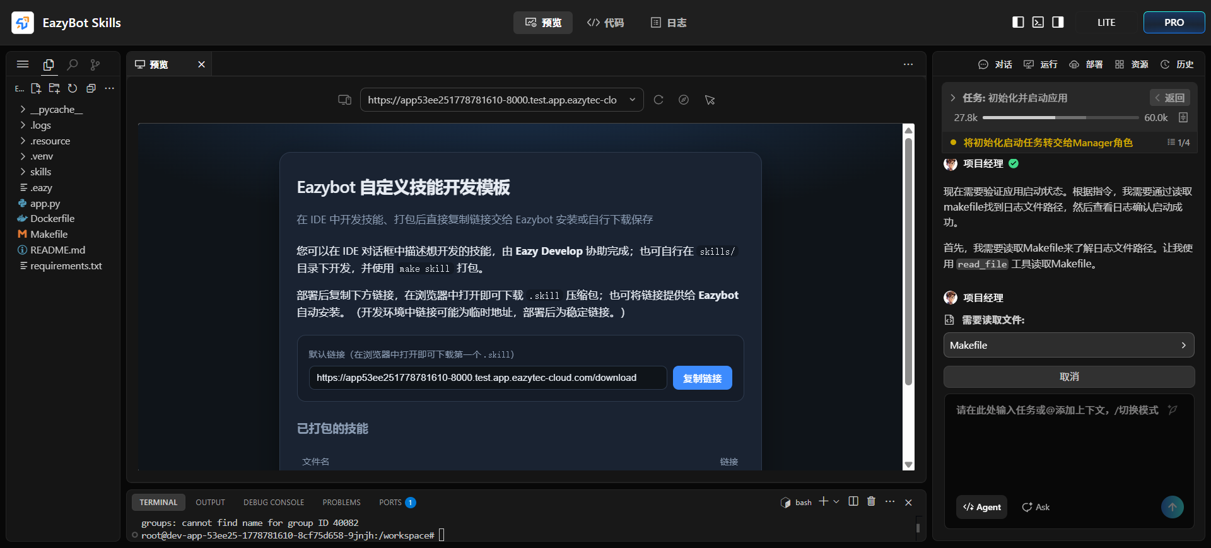Open the 资源 panel tab
Image resolution: width=1211 pixels, height=548 pixels.
[1131, 64]
